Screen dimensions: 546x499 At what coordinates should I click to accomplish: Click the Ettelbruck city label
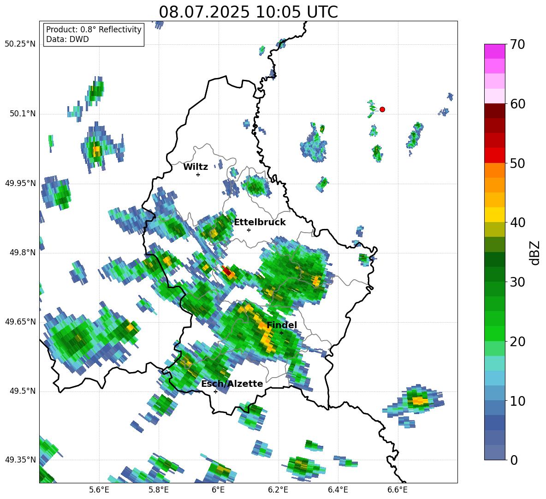click(x=260, y=222)
